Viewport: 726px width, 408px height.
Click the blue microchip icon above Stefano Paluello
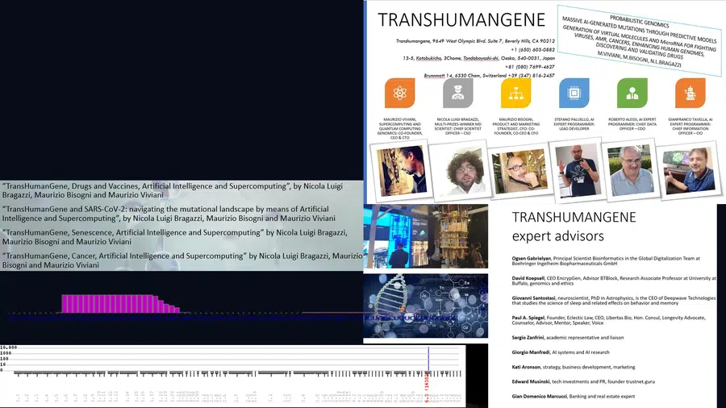(574, 93)
